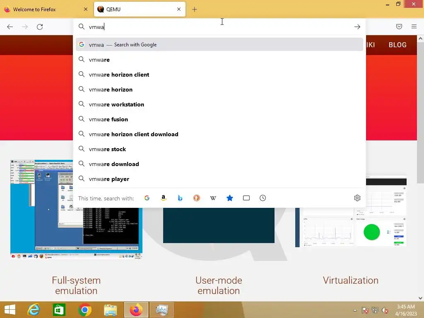Viewport: 424px width, 318px height.
Task: Select the QEMU tab
Action: pyautogui.click(x=140, y=9)
